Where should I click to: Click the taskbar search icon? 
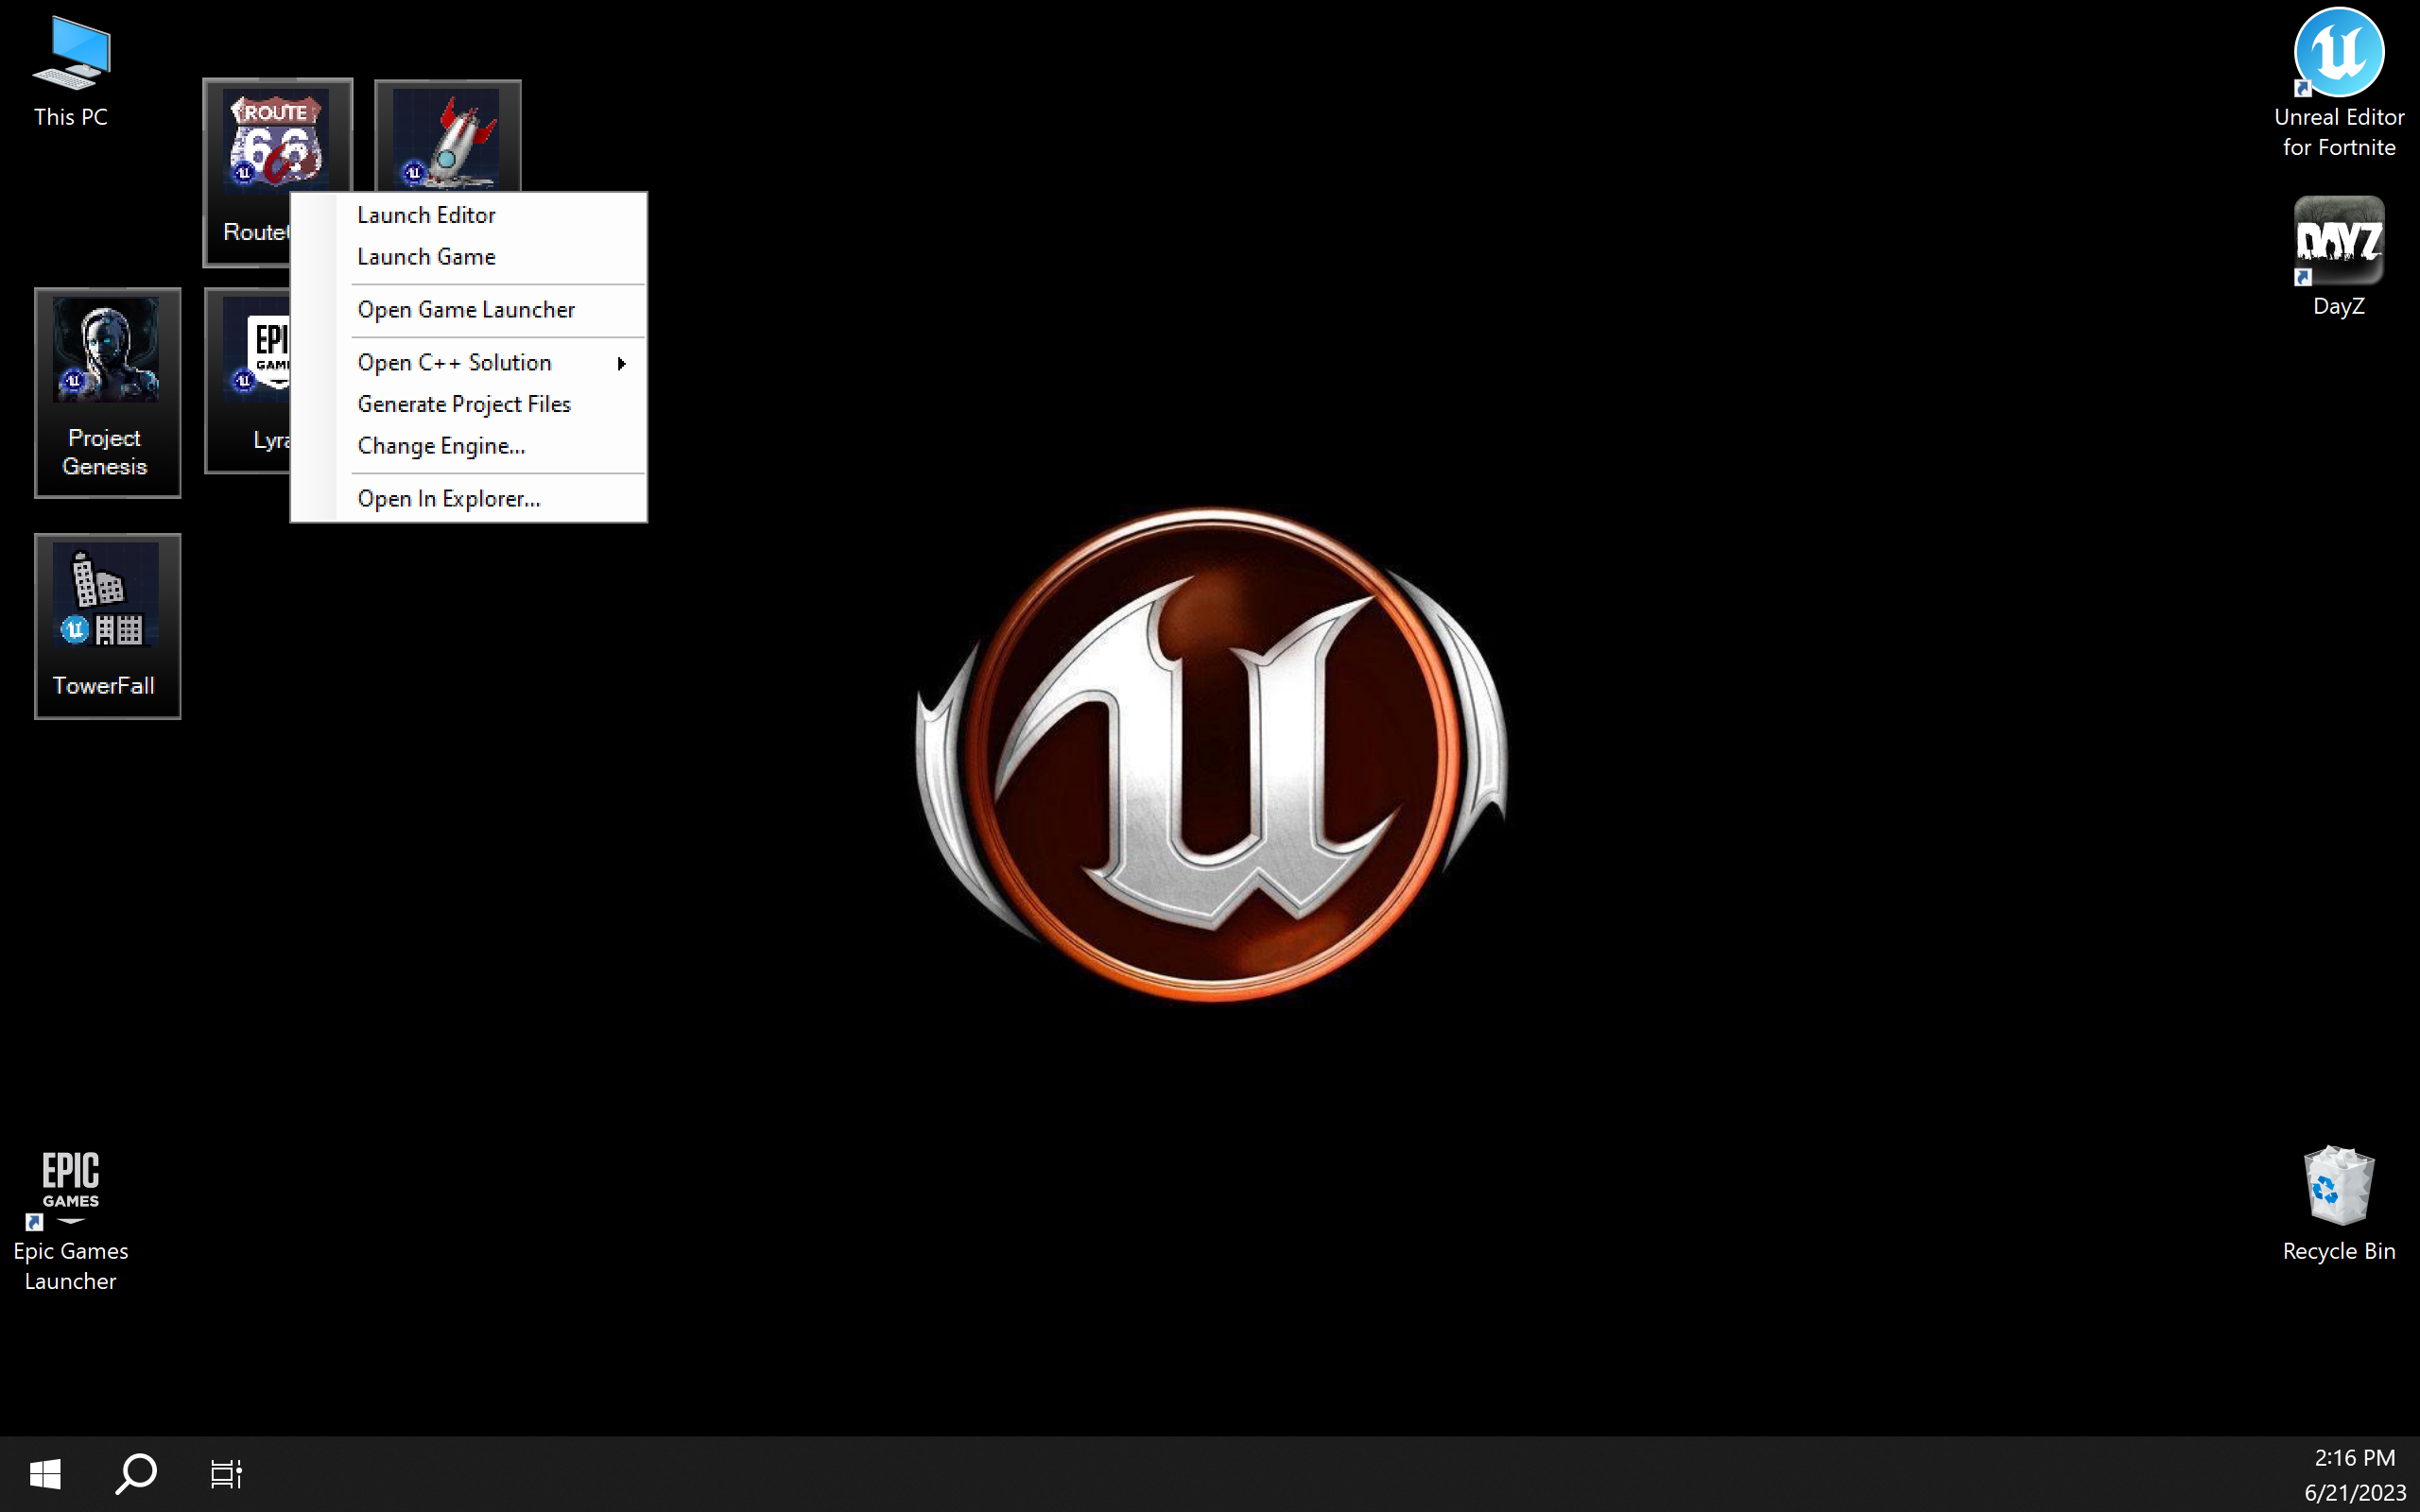click(136, 1473)
